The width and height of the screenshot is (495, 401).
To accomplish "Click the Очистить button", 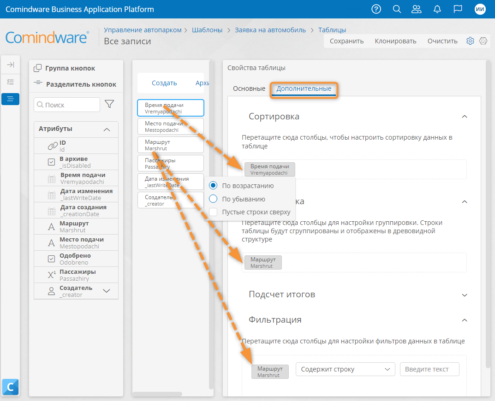I will 442,41.
